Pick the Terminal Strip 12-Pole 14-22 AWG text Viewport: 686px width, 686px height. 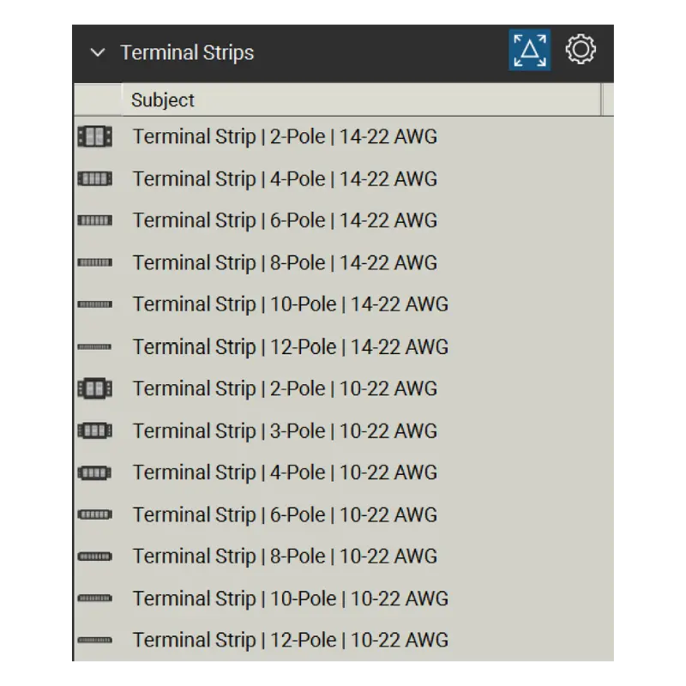tap(291, 347)
